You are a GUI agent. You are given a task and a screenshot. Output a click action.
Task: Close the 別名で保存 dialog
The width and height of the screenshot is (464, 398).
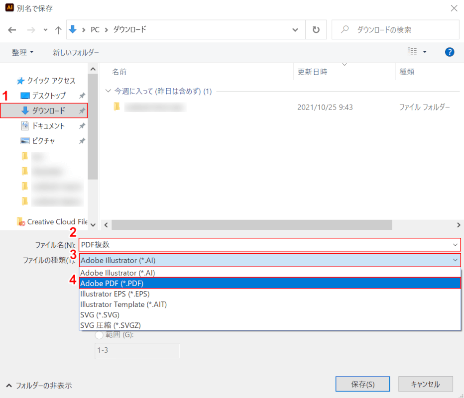click(x=454, y=8)
